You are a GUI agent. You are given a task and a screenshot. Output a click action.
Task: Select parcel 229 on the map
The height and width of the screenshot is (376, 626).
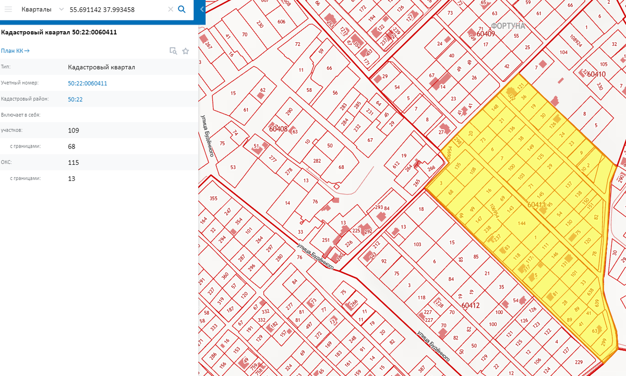578,362
